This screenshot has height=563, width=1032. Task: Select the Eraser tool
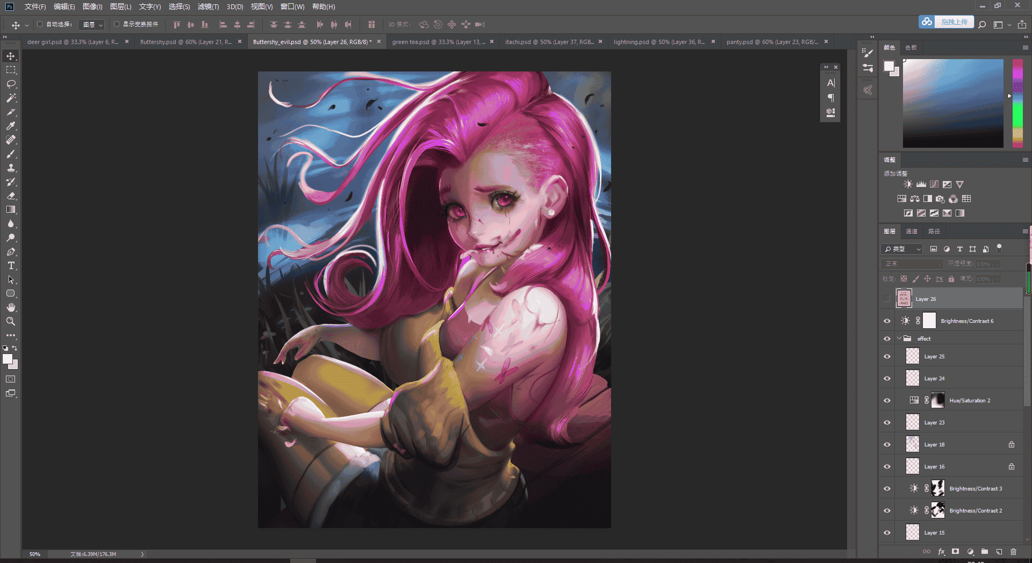coord(11,196)
